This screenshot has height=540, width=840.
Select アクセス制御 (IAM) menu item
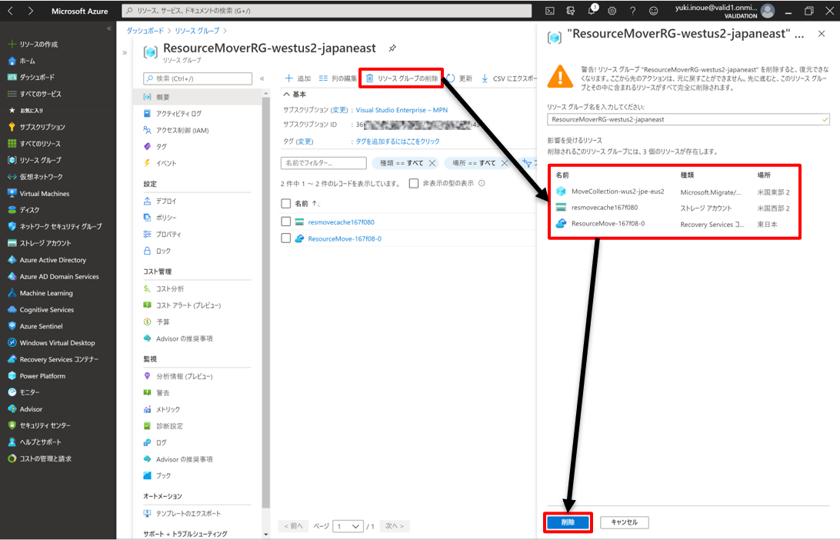click(x=182, y=130)
